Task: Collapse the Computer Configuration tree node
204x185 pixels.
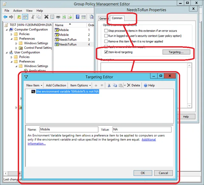Action: click(7, 30)
